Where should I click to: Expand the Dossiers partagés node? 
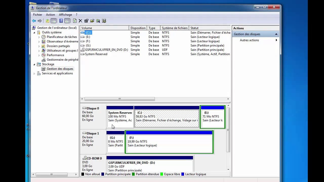click(39, 46)
